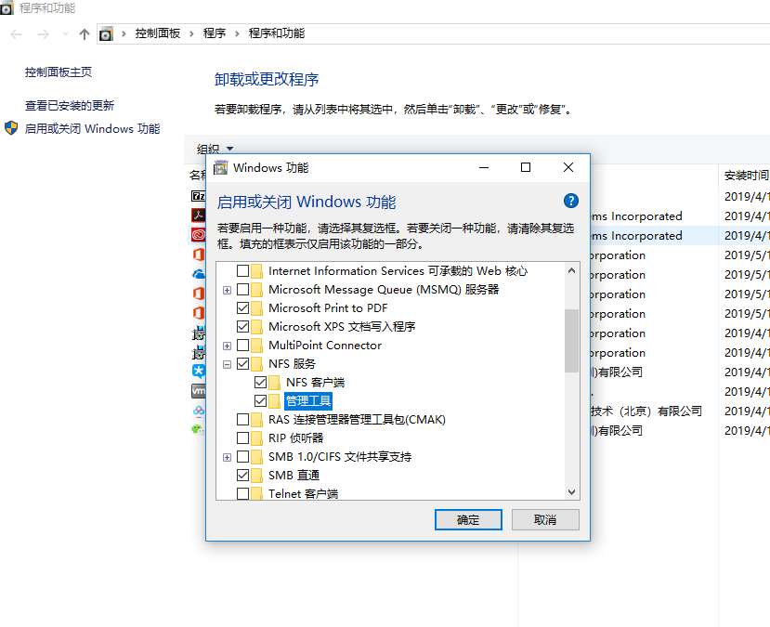Click the folder icon of NFS 服务
Screen dimensions: 770x627
coord(256,364)
